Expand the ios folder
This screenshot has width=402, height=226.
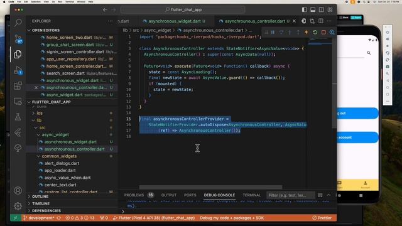(x=40, y=113)
